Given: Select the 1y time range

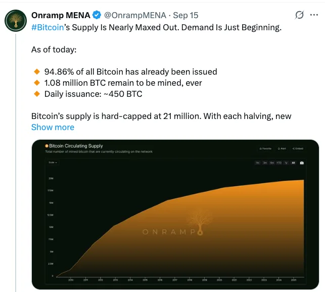Looking at the screenshot, I should click(x=286, y=163).
